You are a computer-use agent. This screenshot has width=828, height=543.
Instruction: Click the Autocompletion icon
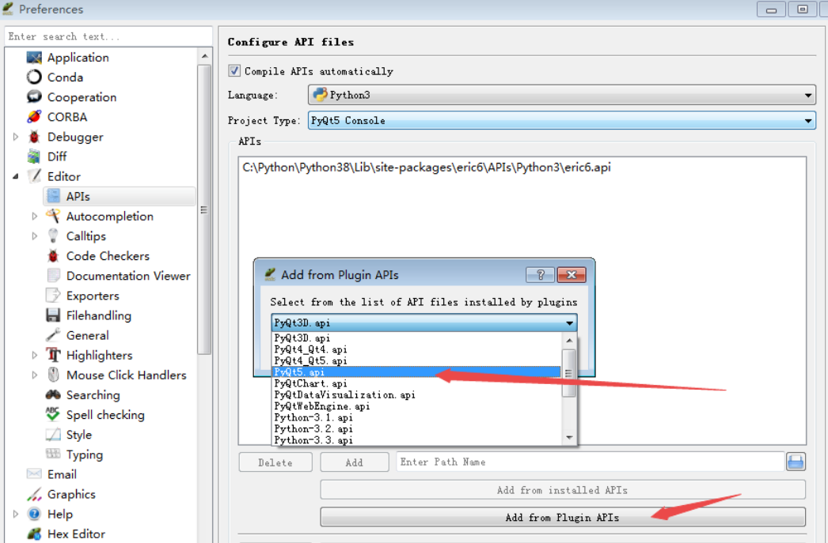coord(53,216)
